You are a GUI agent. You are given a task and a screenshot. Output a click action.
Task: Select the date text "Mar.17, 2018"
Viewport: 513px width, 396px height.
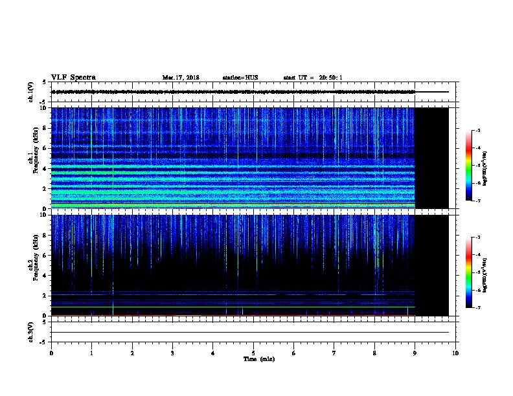[x=181, y=78]
